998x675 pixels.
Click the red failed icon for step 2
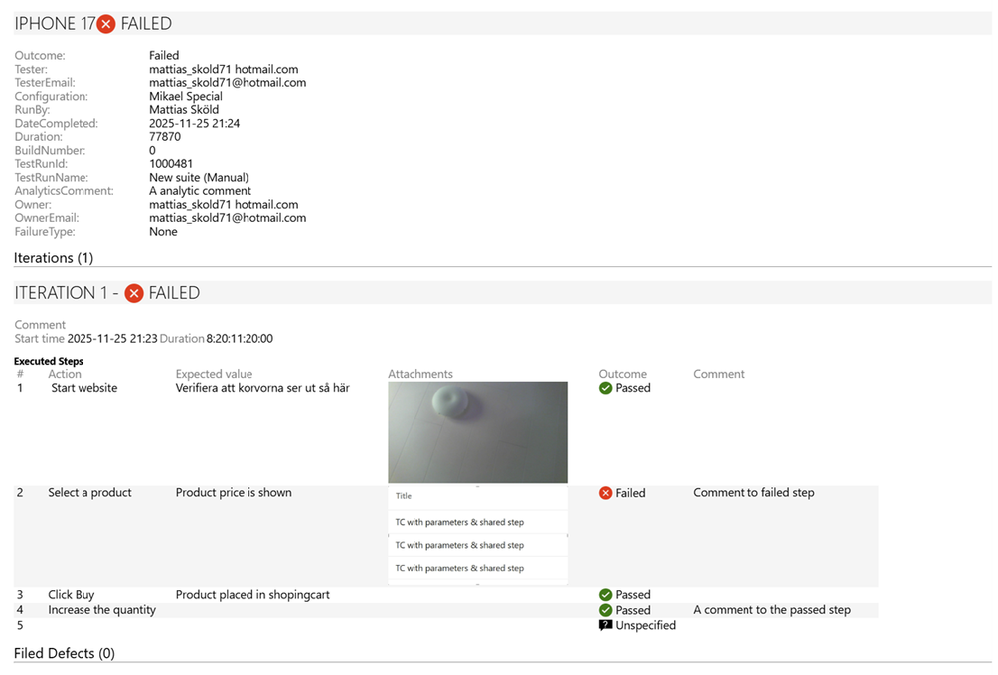click(605, 493)
